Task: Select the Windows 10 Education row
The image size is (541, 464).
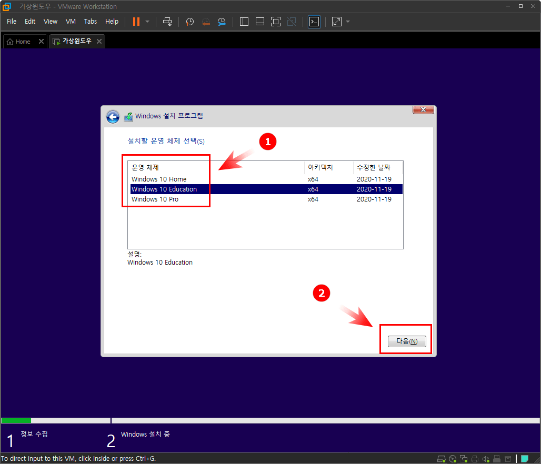Action: 266,189
